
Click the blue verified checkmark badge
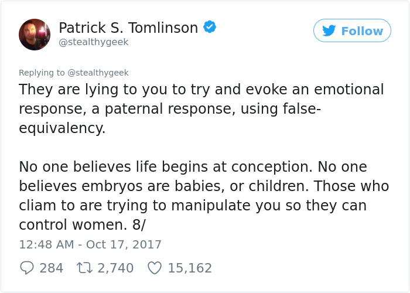tap(210, 27)
